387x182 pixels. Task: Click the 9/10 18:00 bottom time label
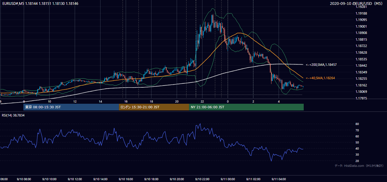pos(151,179)
